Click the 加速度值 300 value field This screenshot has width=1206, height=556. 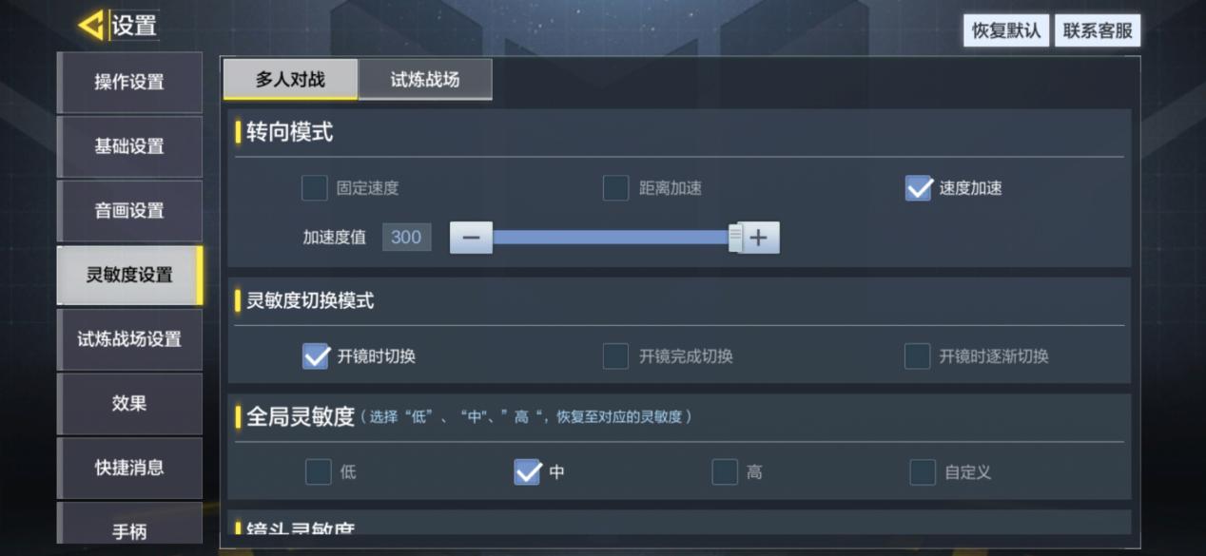(x=406, y=238)
